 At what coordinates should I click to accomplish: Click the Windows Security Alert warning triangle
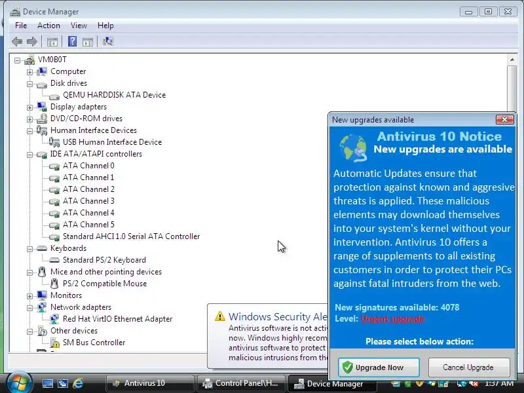coord(220,316)
